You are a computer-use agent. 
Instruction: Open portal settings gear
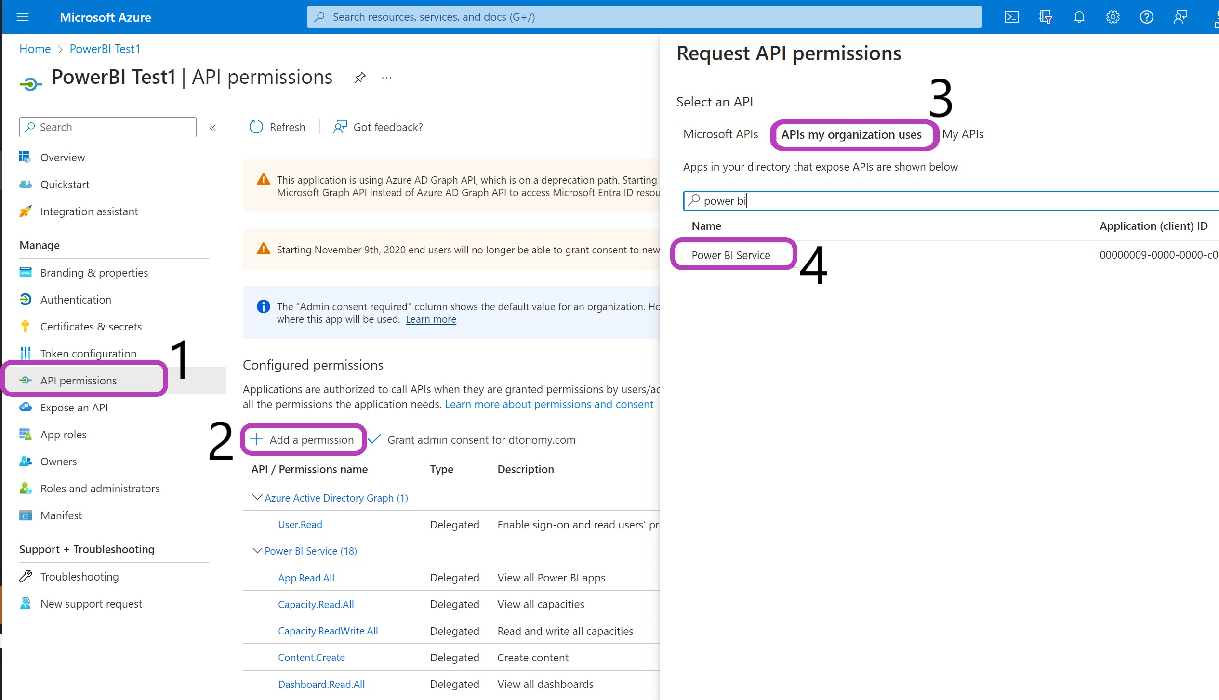click(x=1113, y=17)
